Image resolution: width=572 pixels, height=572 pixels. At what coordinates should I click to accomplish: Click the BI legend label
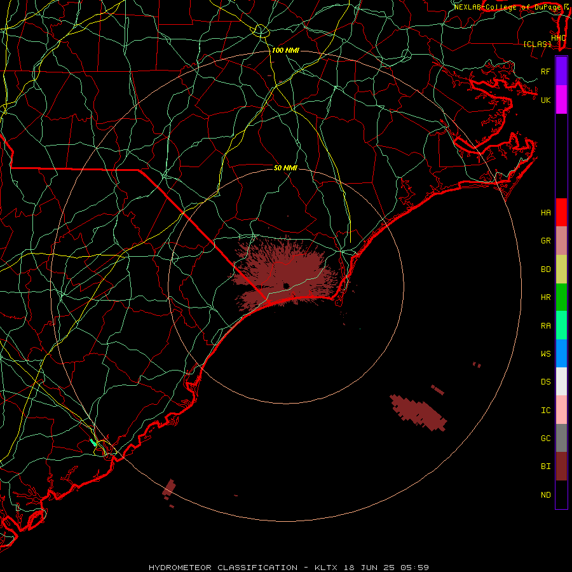coord(545,466)
